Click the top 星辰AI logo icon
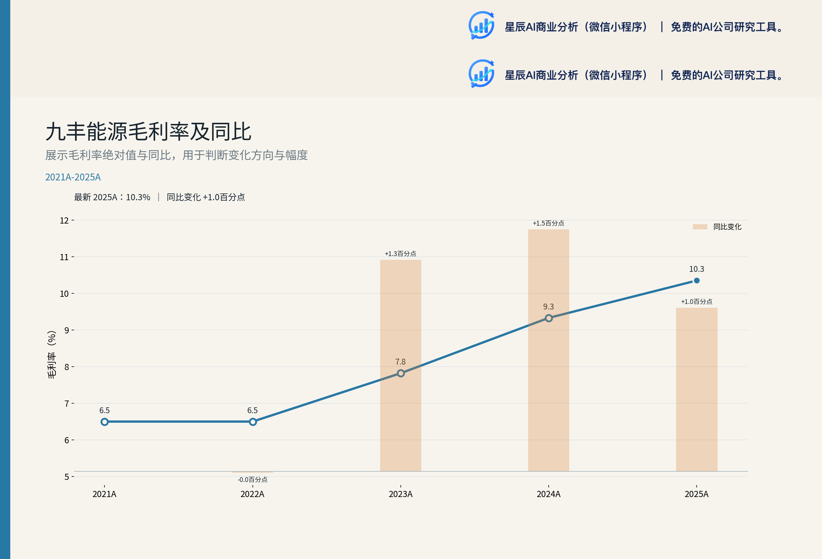The image size is (822, 559). [482, 25]
